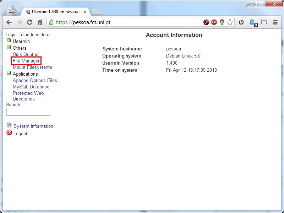This screenshot has height=213, width=284.
Task: Open a new tab beside the Usermin tab
Action: pyautogui.click(x=96, y=12)
